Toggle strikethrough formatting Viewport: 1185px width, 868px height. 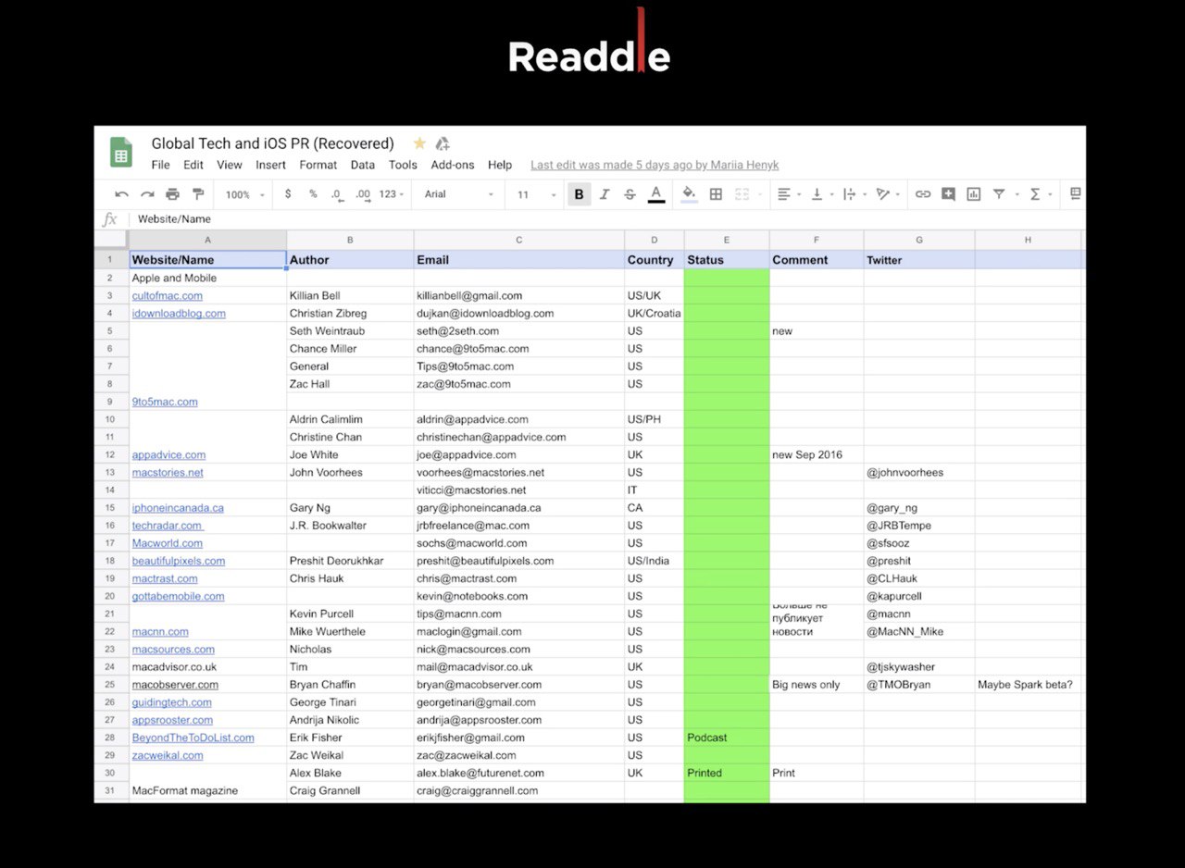pos(630,194)
